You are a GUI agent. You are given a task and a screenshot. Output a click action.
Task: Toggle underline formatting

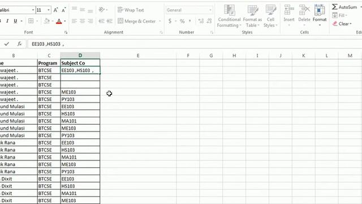[x=15, y=21]
